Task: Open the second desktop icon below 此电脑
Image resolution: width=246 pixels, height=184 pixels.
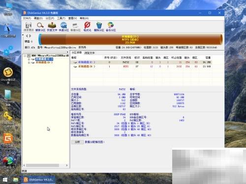Action: [8, 30]
